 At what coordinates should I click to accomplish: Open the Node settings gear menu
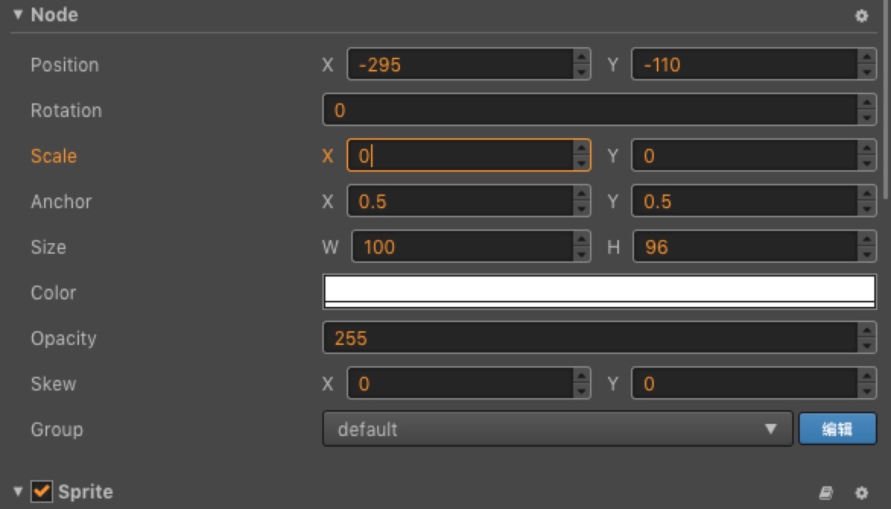click(x=861, y=15)
